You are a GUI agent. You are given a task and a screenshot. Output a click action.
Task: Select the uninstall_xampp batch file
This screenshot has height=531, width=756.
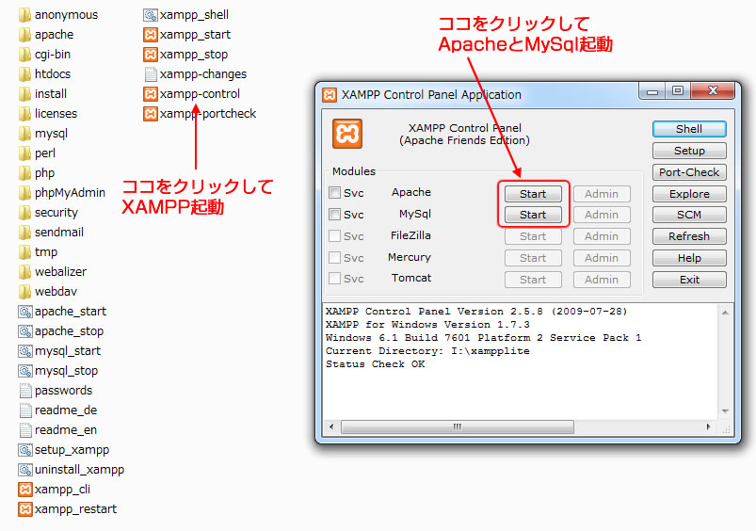coord(72,470)
